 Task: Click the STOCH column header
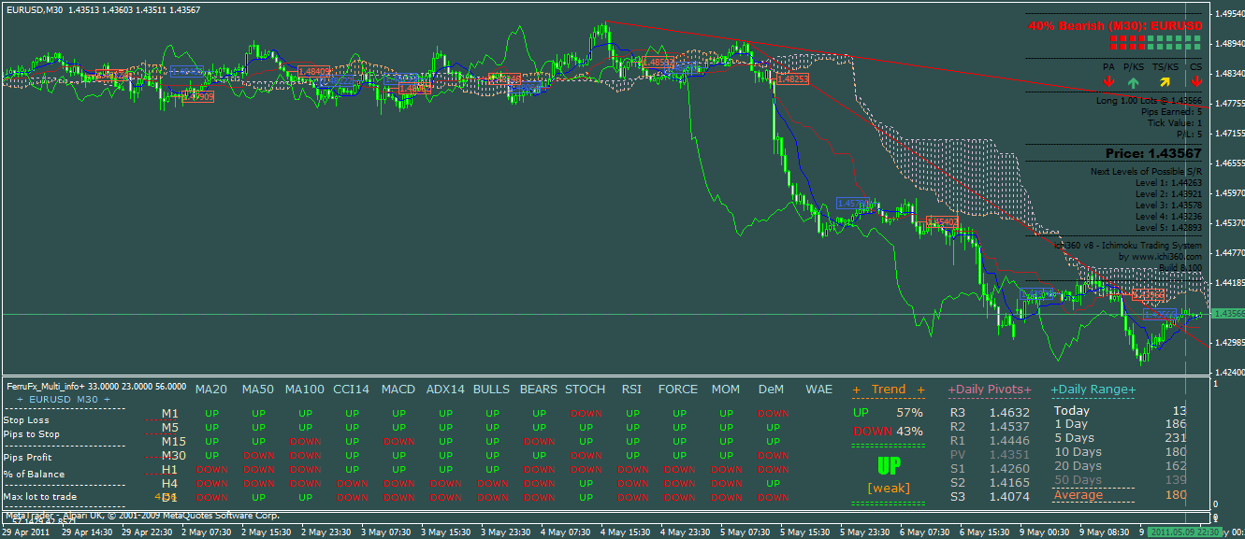click(586, 390)
